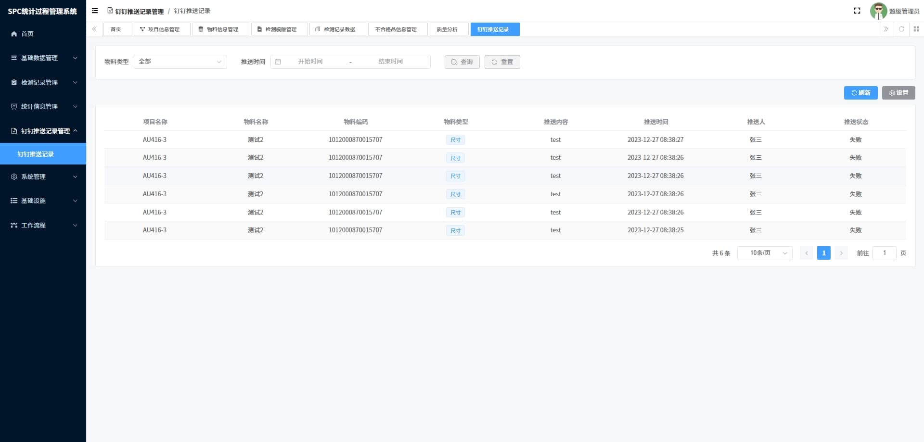Click the blue 刷新 refresh button
Viewport: 924px width, 442px height.
point(860,93)
